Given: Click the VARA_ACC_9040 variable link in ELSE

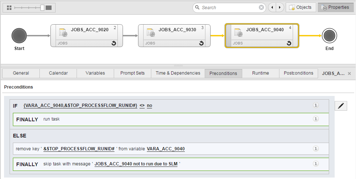Looking at the screenshot, I should click(x=166, y=149).
